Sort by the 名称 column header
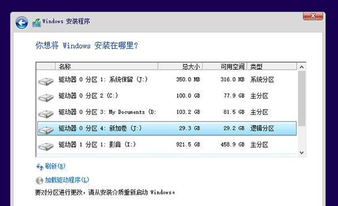 [x=106, y=66]
